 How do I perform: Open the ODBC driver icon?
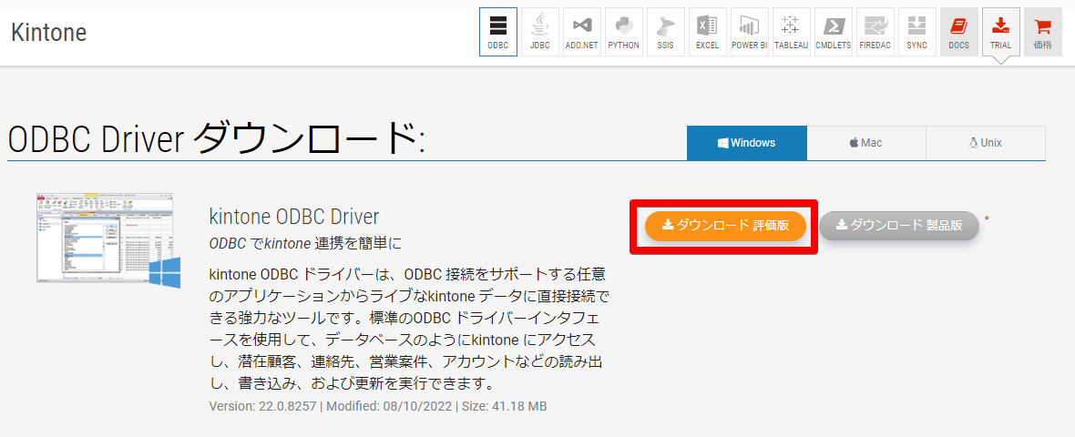pos(497,32)
